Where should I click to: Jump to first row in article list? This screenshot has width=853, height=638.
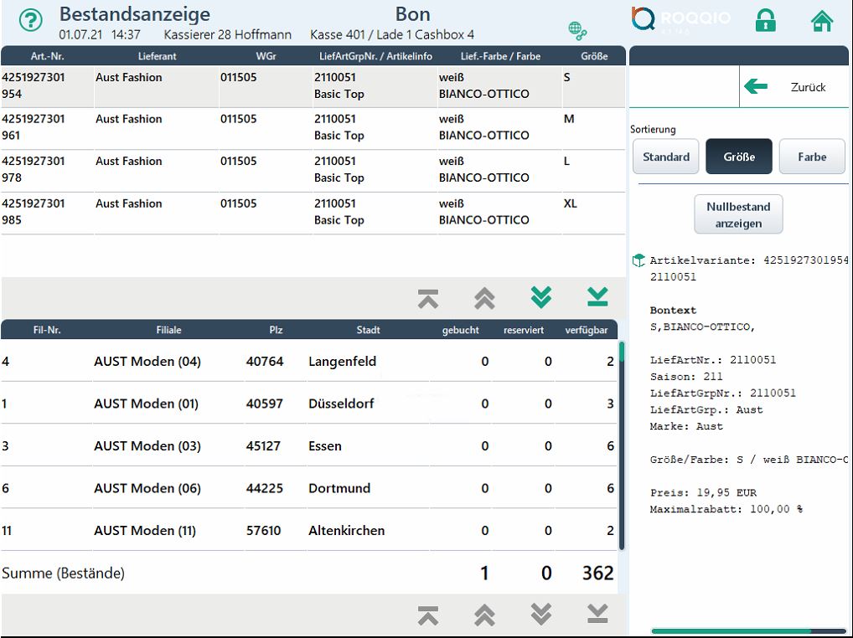tap(428, 297)
